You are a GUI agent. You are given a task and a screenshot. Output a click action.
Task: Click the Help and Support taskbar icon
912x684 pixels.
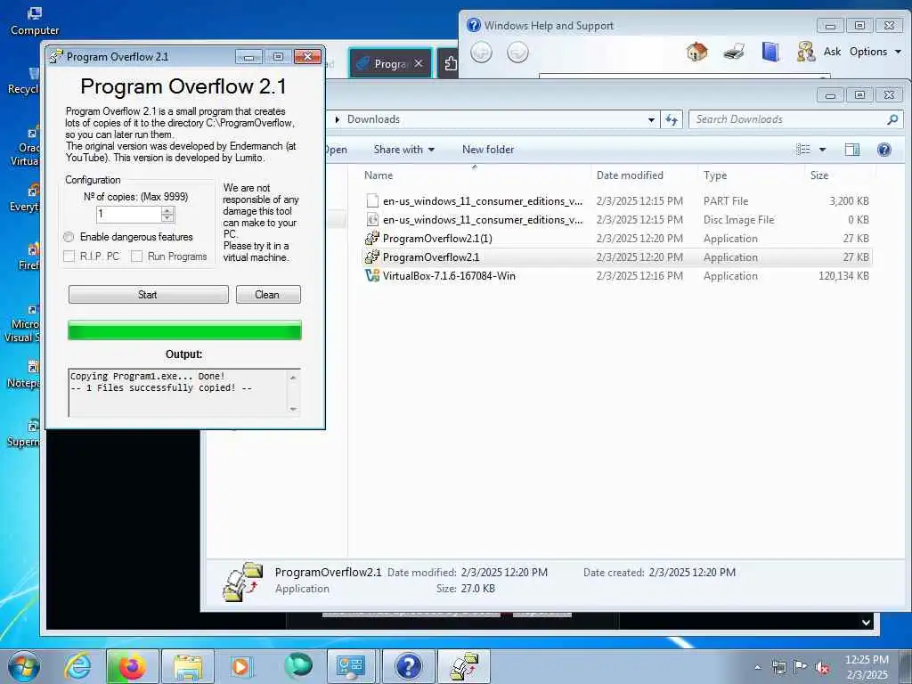tap(408, 666)
